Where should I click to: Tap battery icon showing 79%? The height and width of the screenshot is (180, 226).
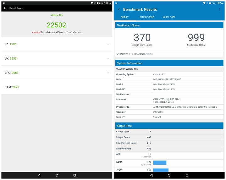tap(210, 3)
